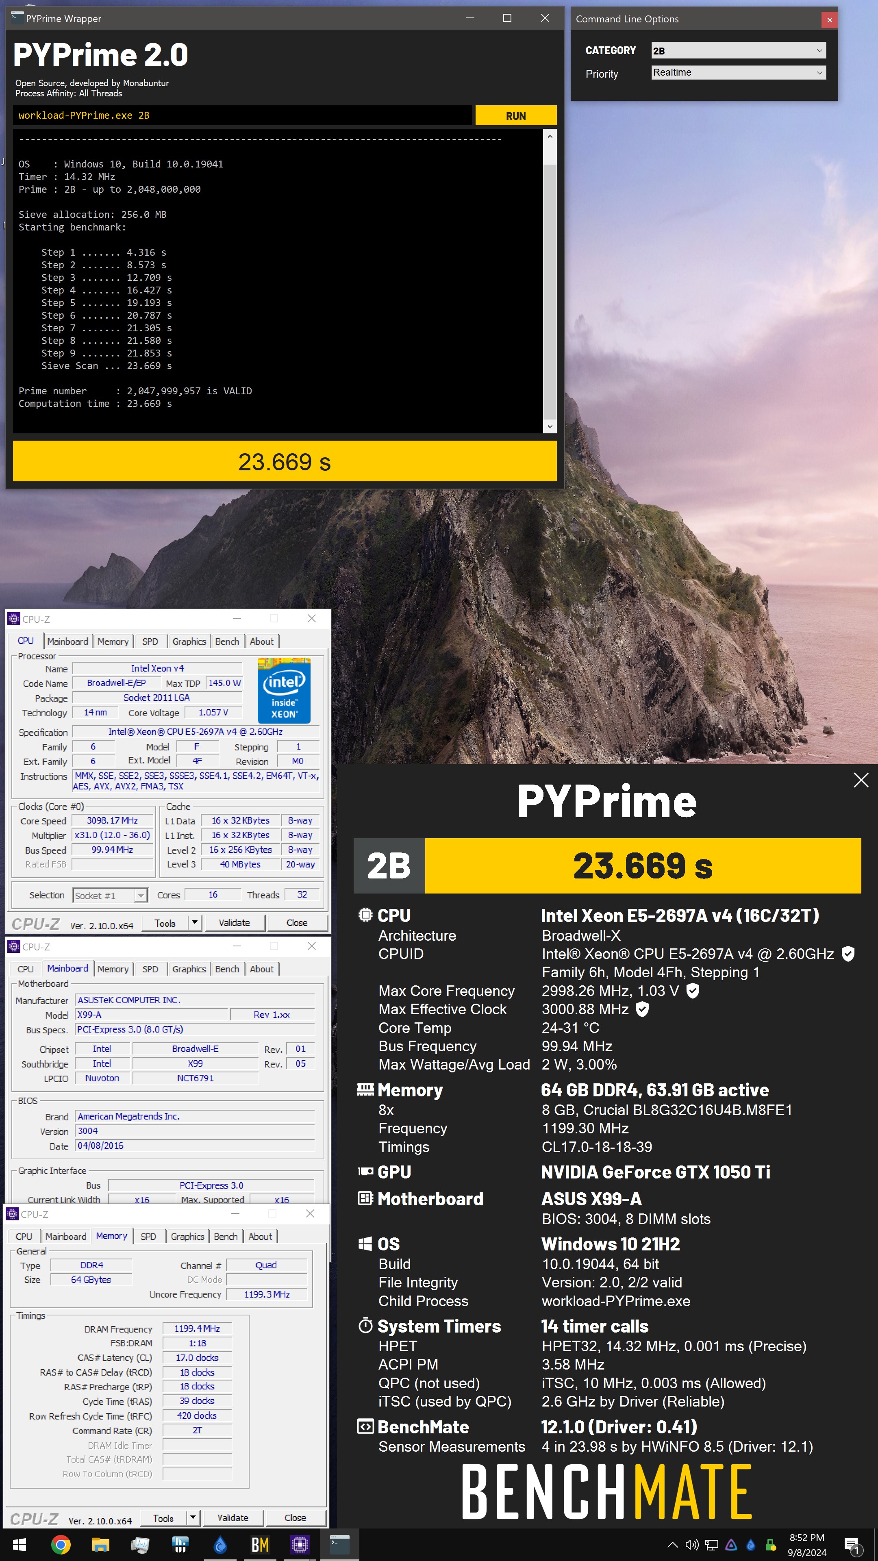
Task: Expand Tools dropdown arrow in bottom CPU-Z window
Action: (x=193, y=1518)
